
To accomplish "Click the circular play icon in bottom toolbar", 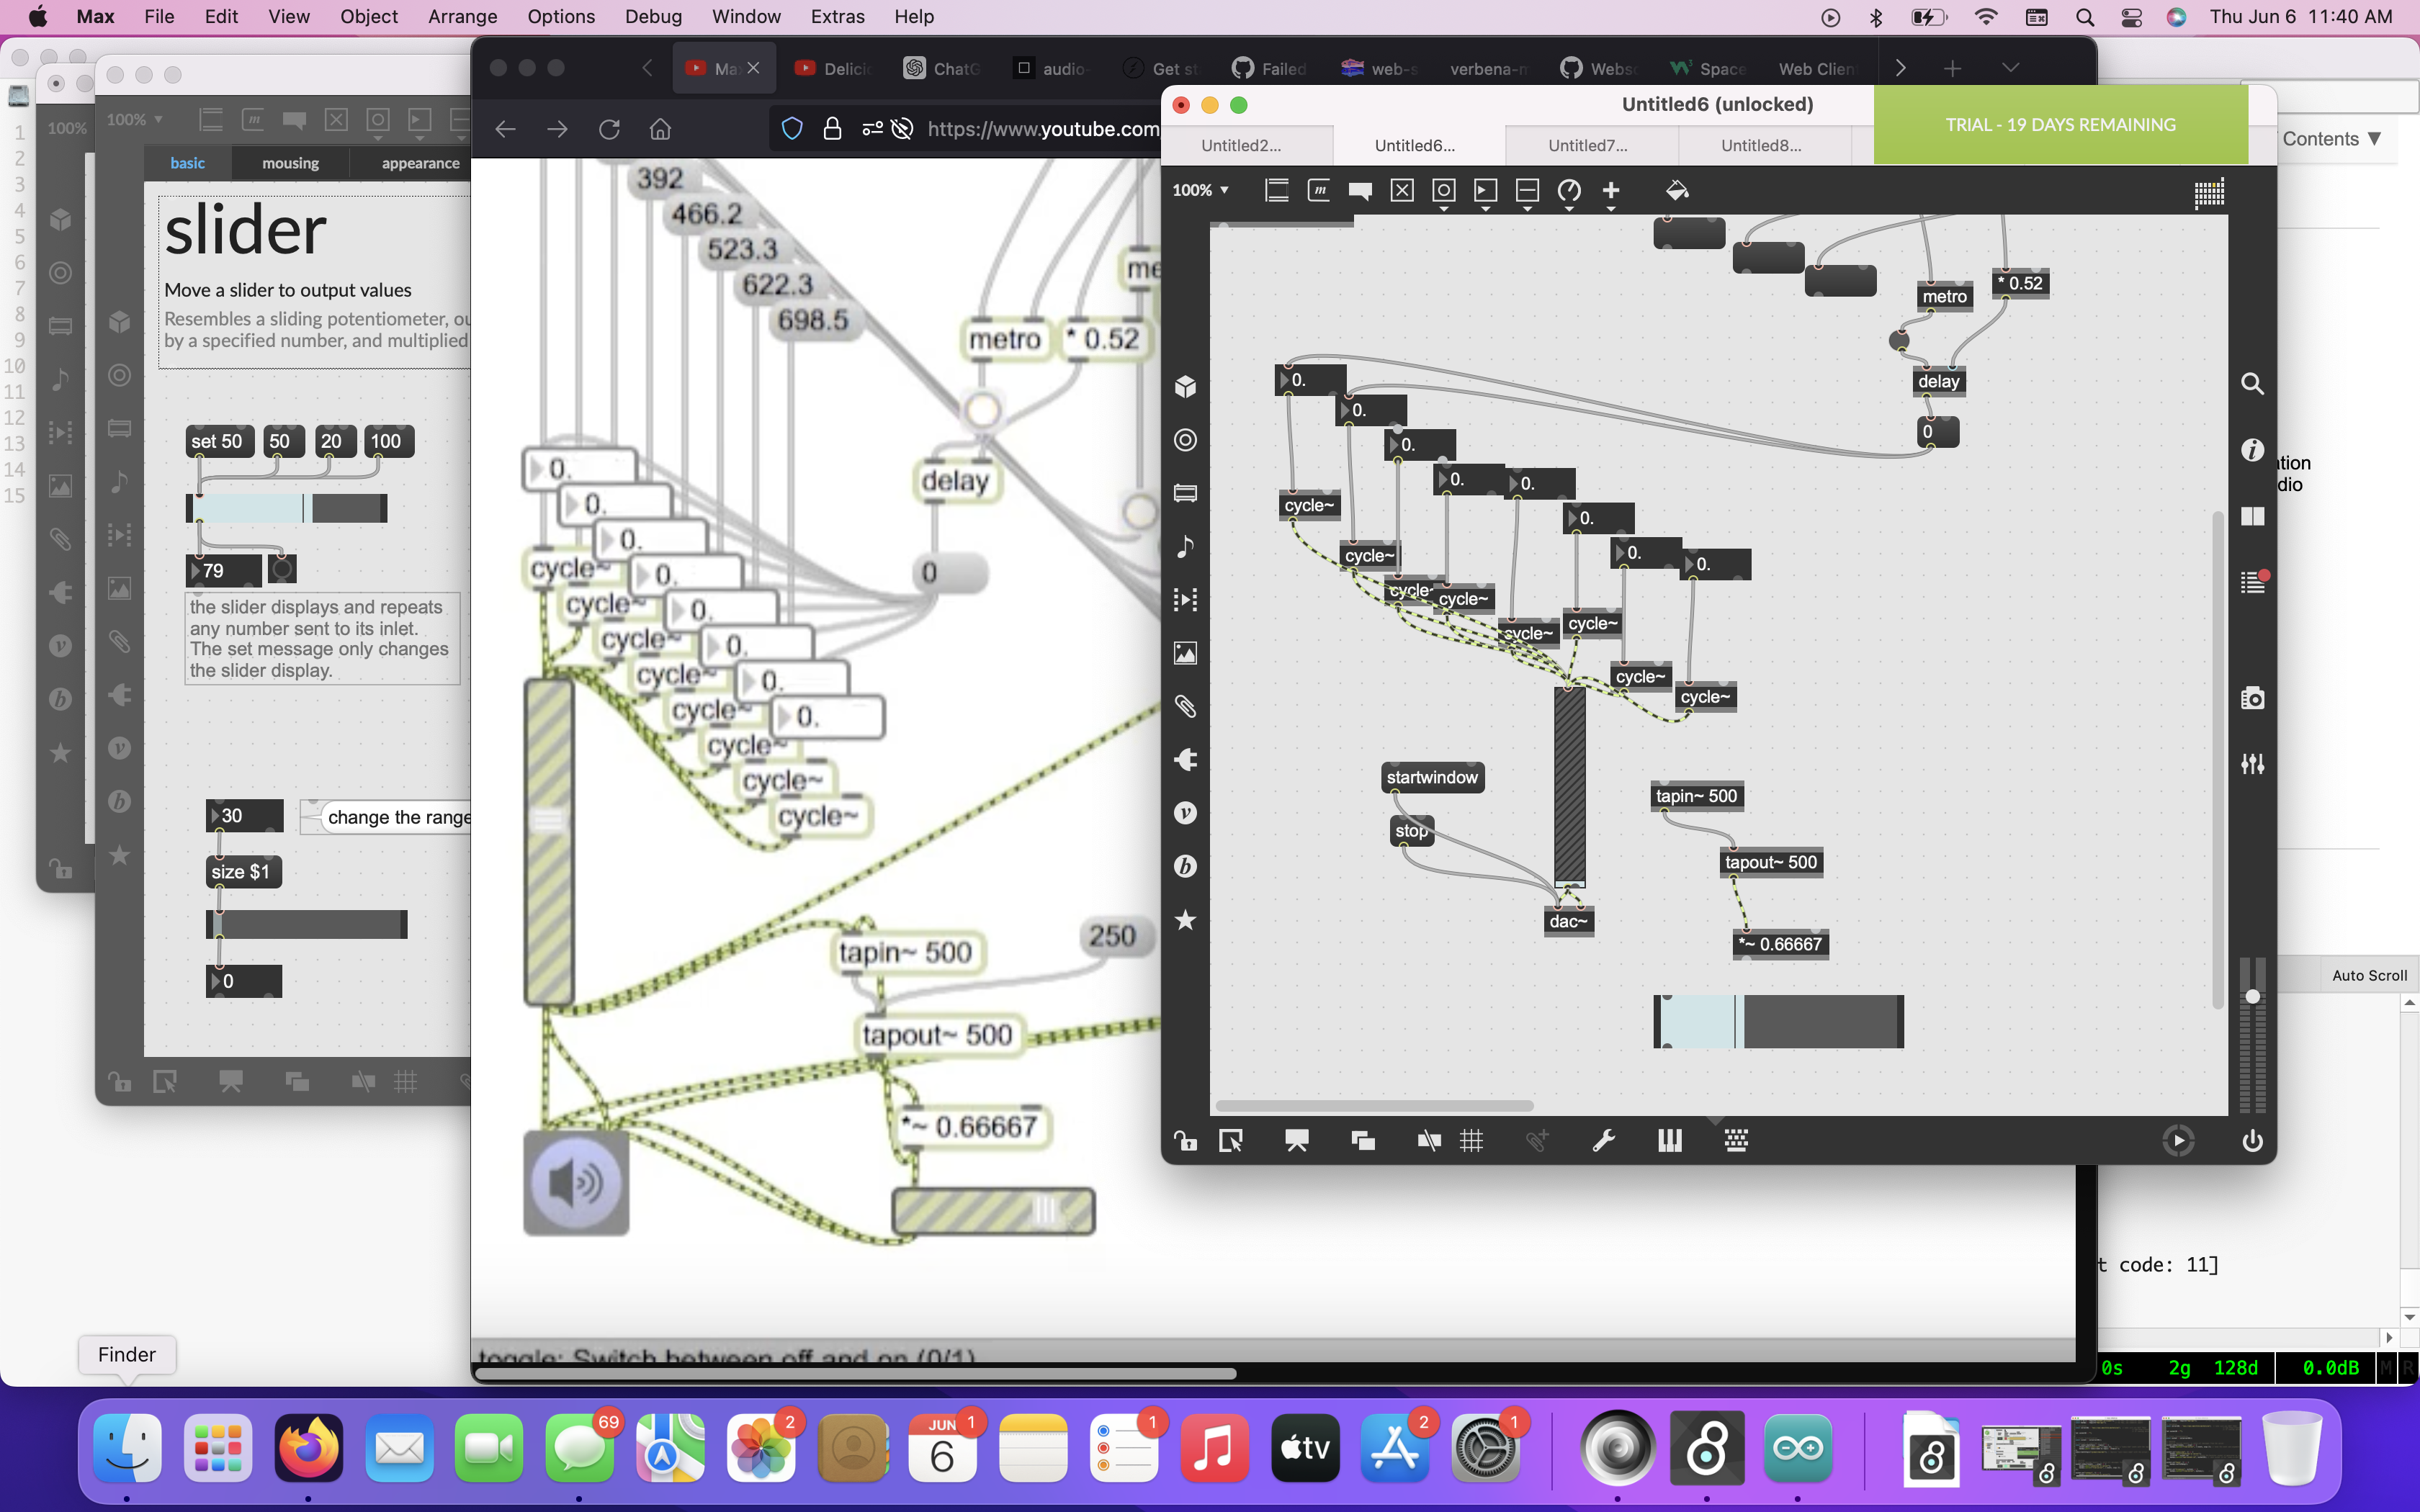I will [x=2178, y=1140].
